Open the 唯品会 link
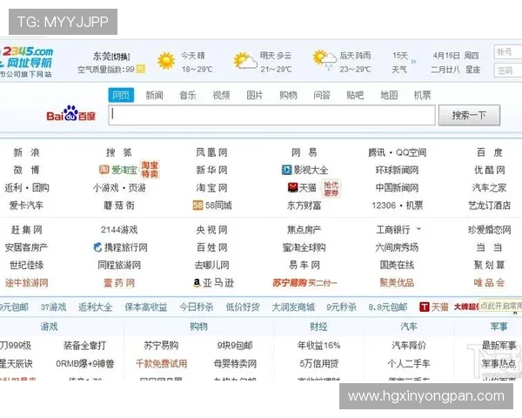Image resolution: width=522 pixels, height=418 pixels. (489, 283)
